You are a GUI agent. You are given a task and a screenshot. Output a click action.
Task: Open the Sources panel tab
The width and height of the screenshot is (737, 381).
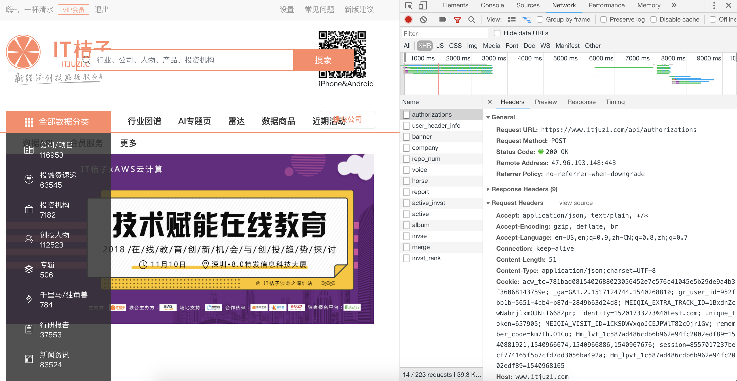pos(528,6)
